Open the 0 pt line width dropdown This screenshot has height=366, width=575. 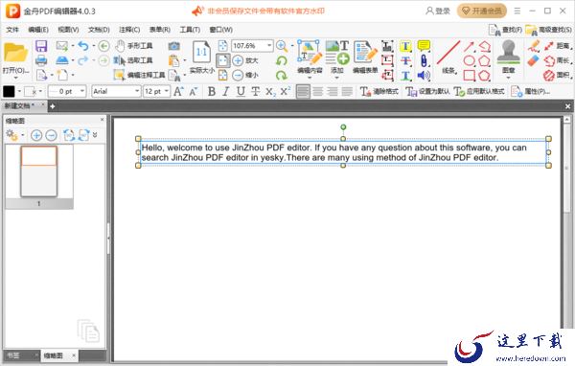82,91
